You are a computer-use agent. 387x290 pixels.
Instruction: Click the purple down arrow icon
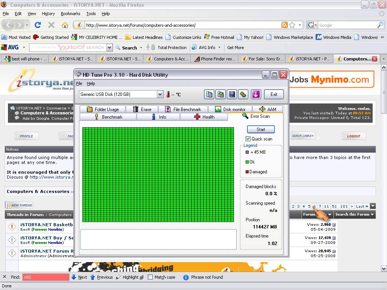256,94
